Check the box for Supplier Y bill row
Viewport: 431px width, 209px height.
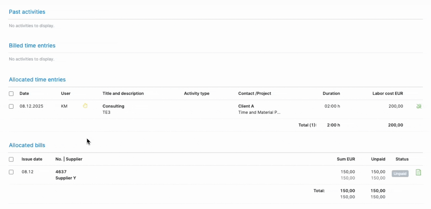point(11,172)
